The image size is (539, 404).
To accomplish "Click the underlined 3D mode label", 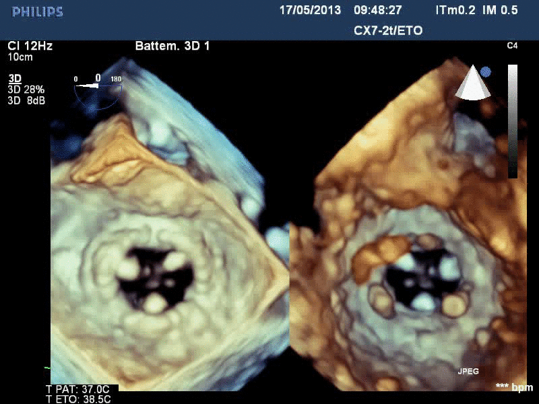I will coord(15,79).
